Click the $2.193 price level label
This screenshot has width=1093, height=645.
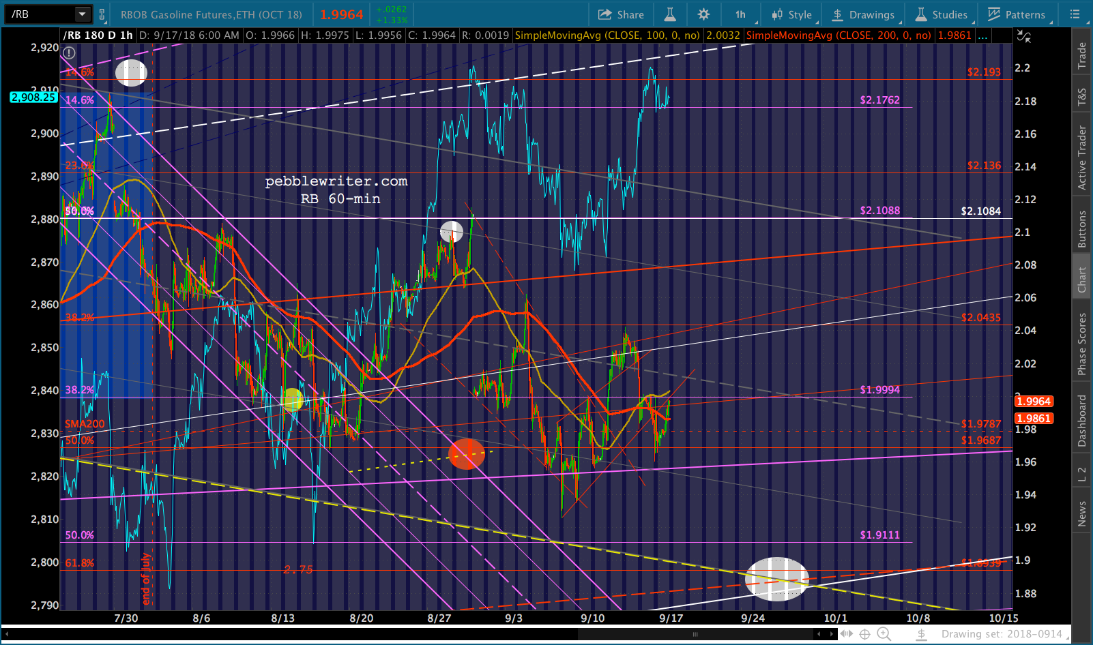click(x=984, y=72)
